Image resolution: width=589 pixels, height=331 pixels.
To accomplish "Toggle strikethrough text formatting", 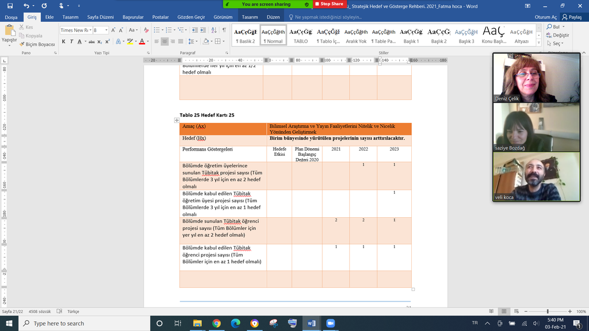I will [x=91, y=41].
